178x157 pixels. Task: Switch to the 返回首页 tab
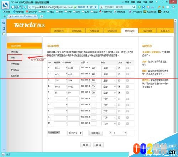coord(59,31)
